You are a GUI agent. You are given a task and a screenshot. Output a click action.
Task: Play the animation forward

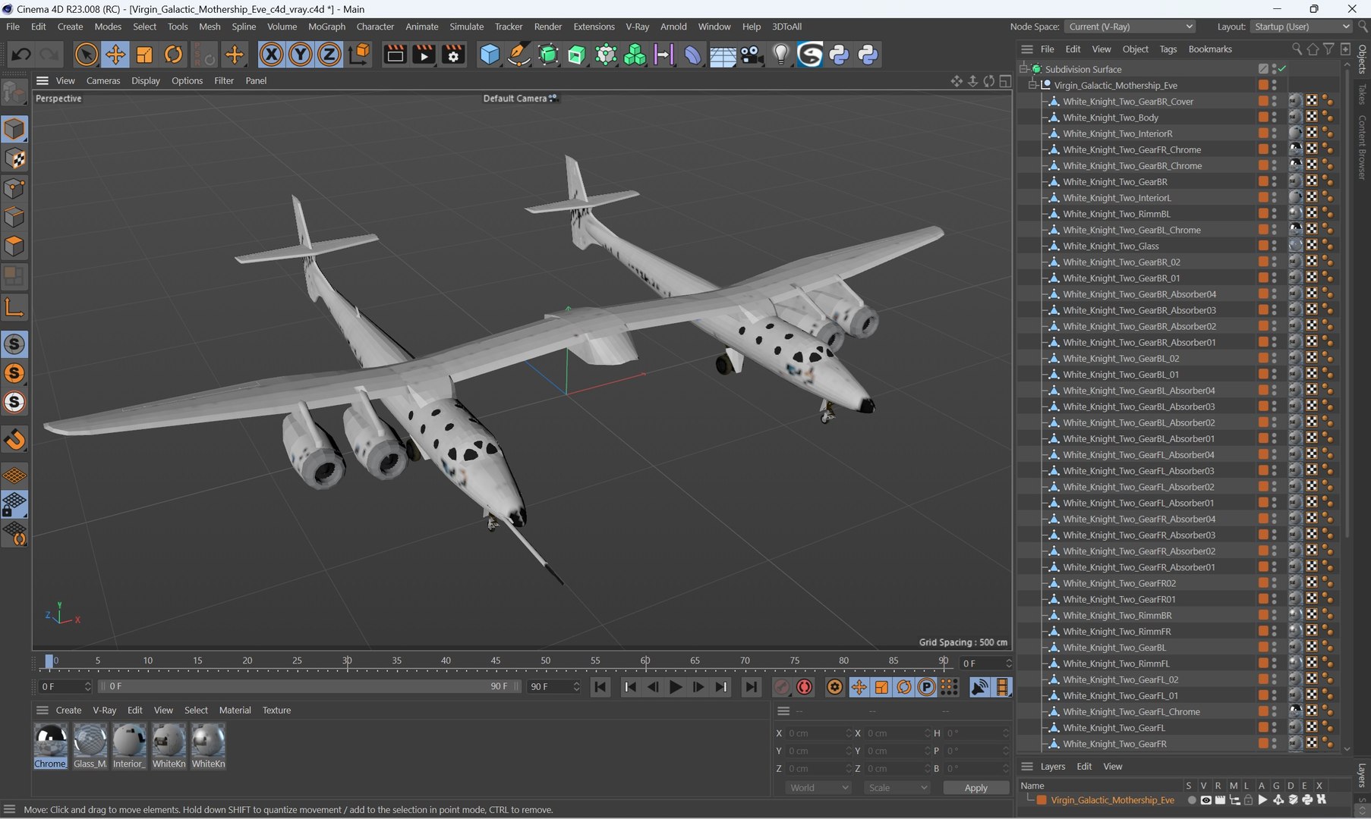click(x=675, y=687)
